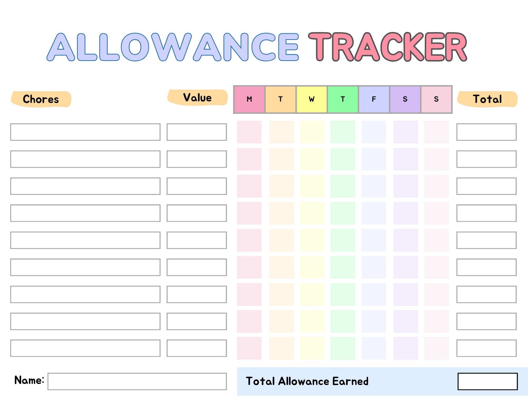Click the blue ALLOWANCE title word

click(x=173, y=47)
